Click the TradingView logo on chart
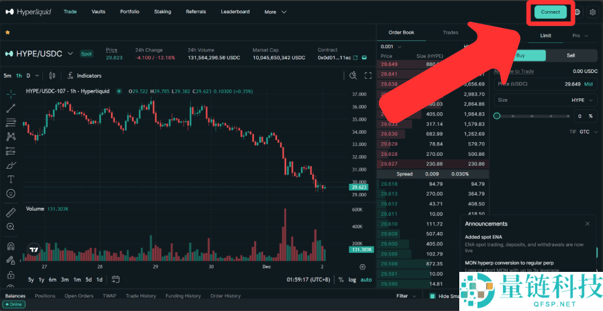This screenshot has width=603, height=311. tap(34, 250)
